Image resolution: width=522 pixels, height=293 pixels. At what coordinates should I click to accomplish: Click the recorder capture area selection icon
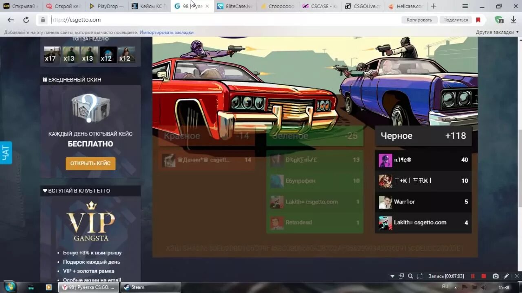point(420,276)
